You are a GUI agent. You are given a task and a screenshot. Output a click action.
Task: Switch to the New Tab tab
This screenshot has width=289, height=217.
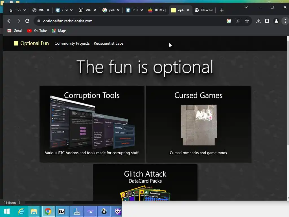204,10
